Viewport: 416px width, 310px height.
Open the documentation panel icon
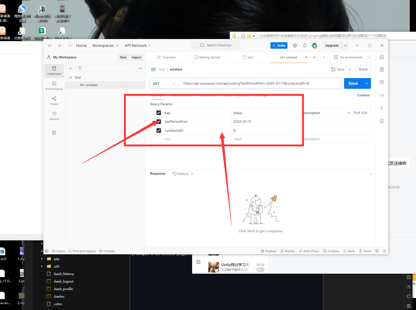click(x=382, y=69)
